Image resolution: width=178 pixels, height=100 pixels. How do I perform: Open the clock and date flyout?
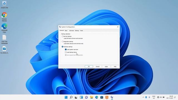[170, 97]
